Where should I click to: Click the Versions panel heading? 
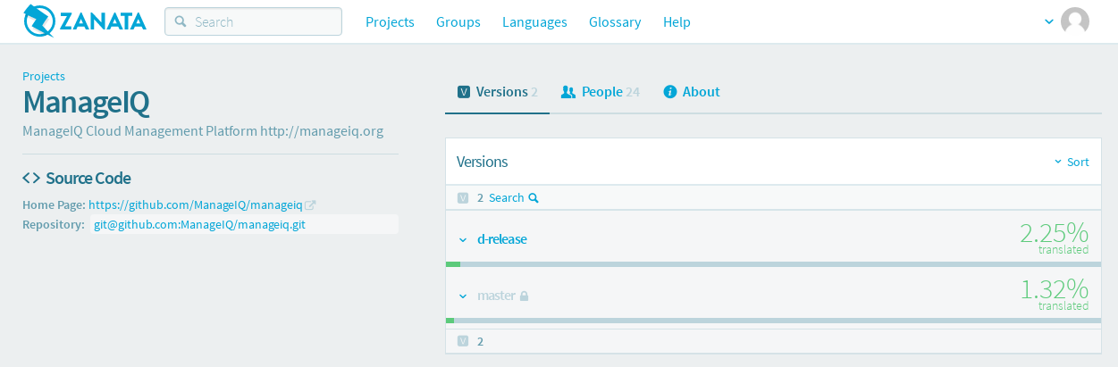(483, 162)
